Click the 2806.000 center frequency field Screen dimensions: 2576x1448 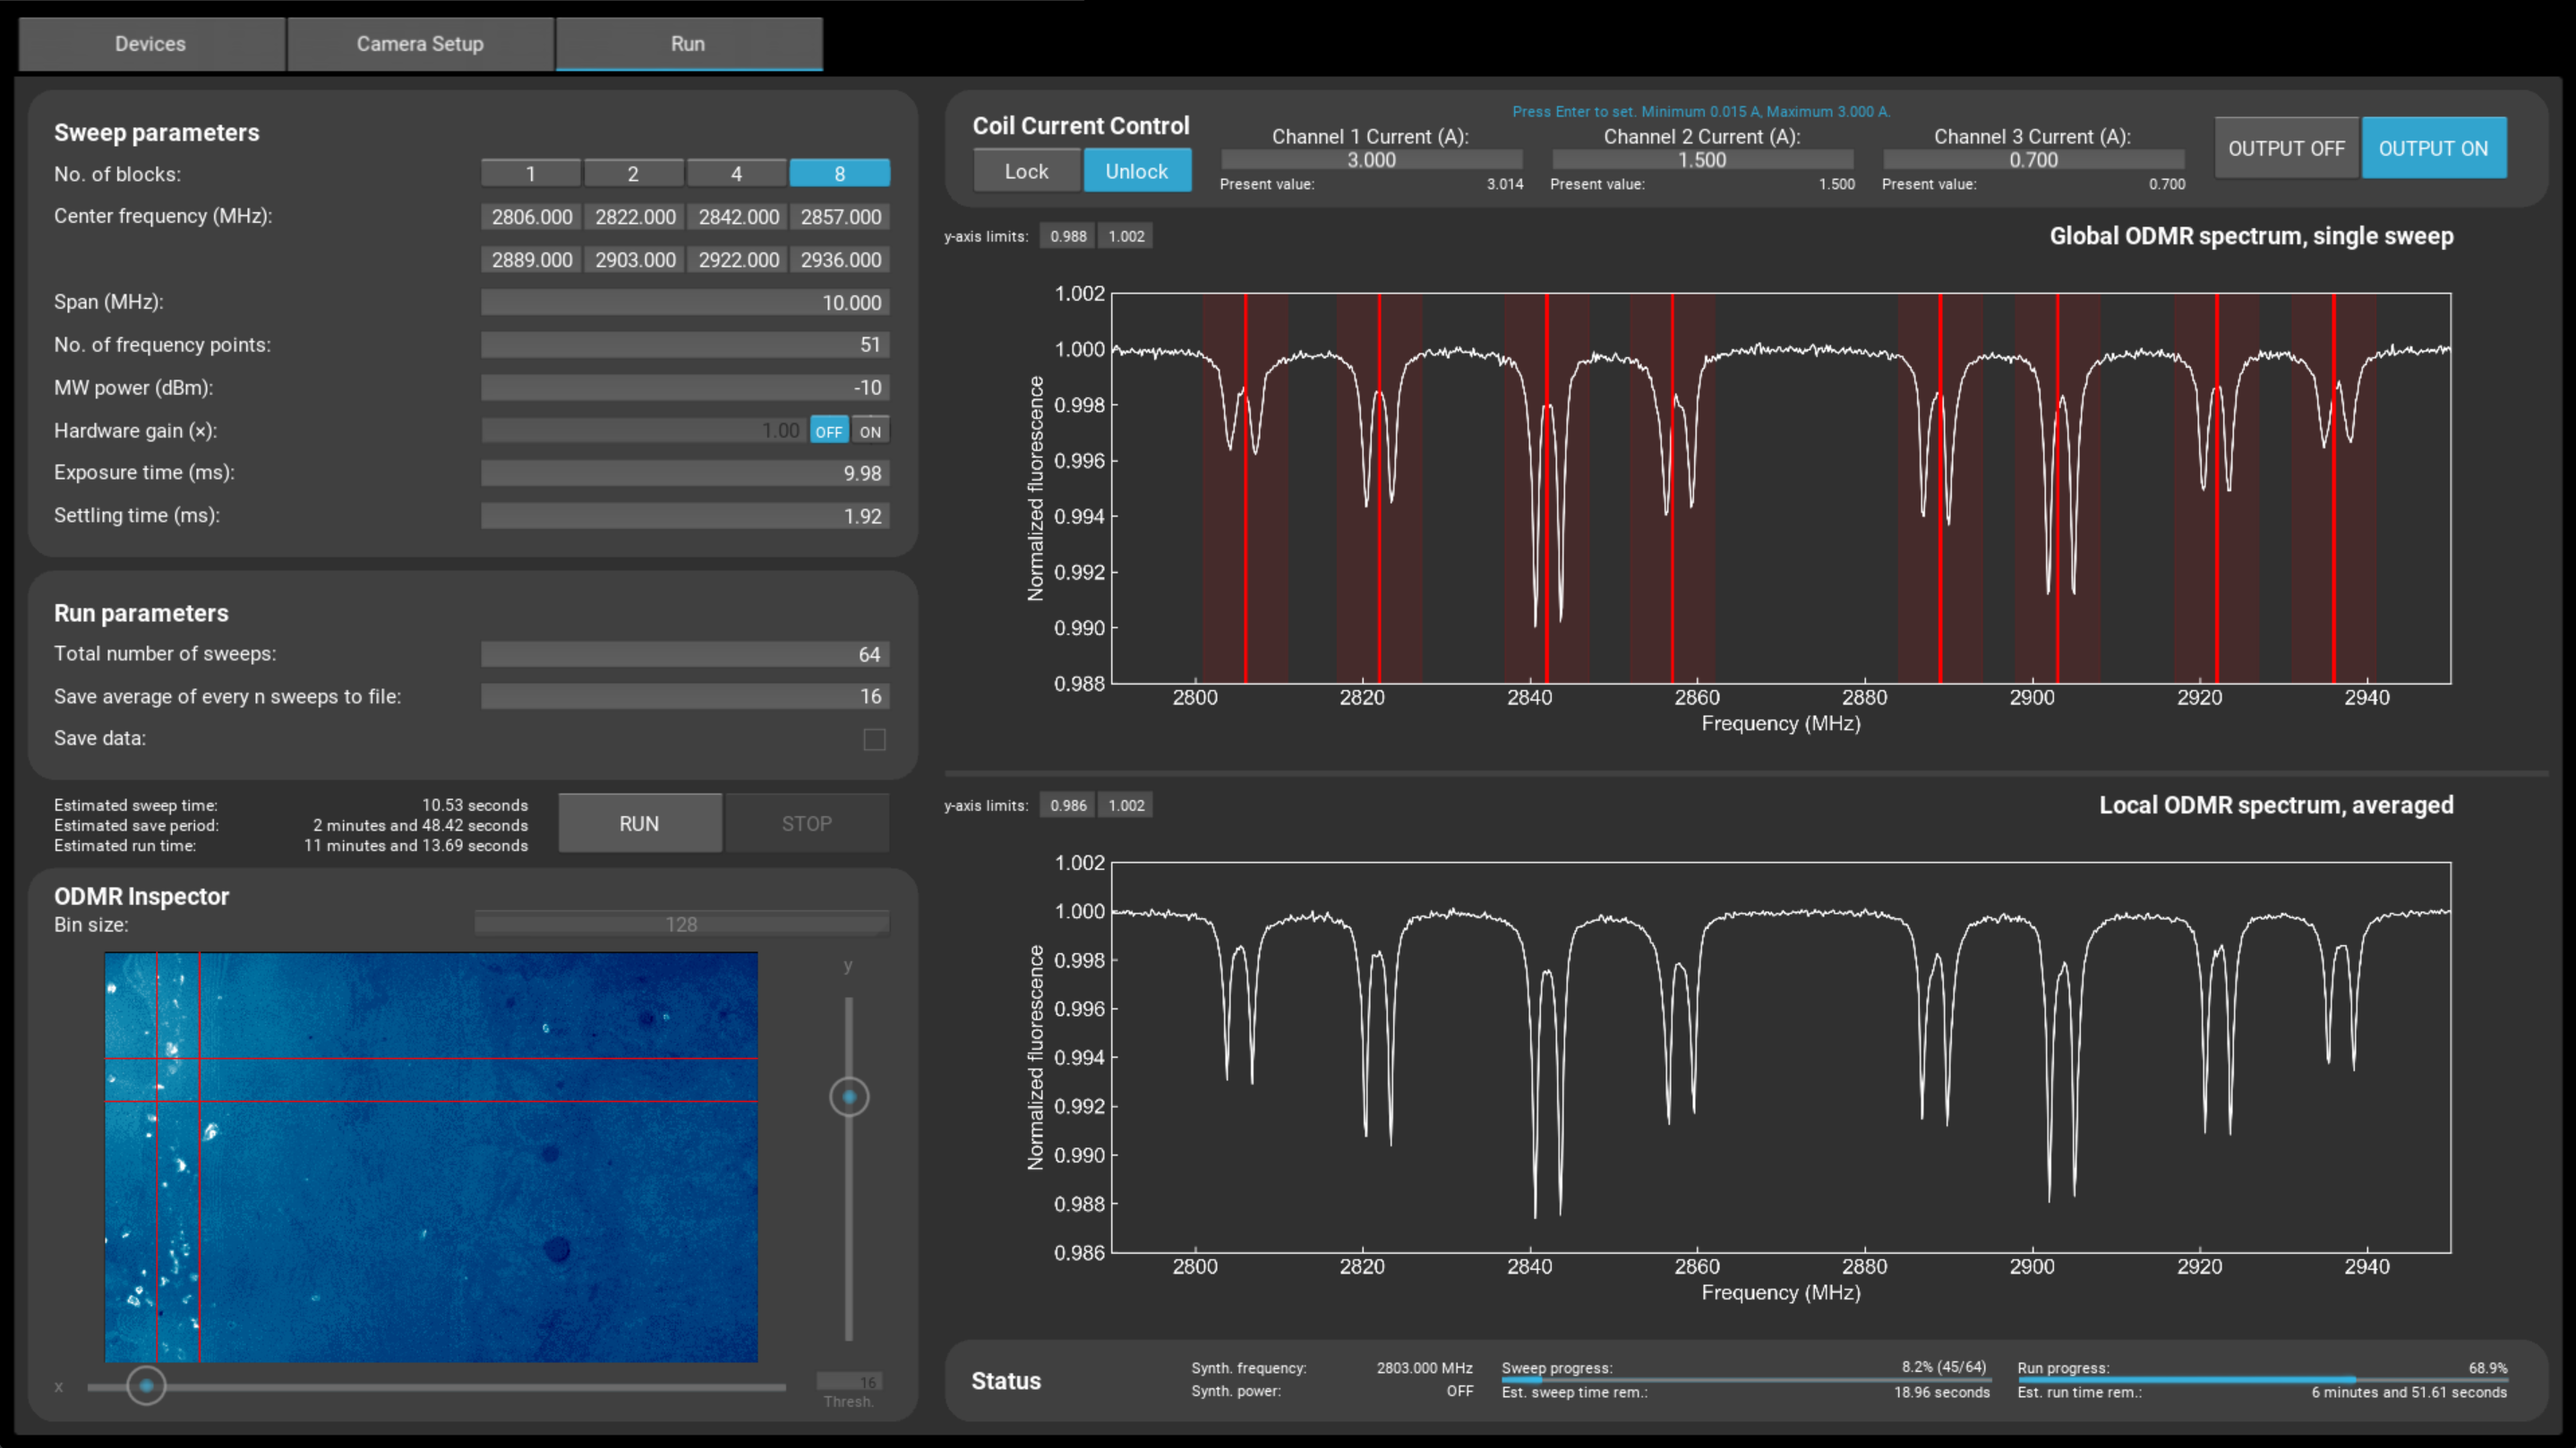coord(531,217)
